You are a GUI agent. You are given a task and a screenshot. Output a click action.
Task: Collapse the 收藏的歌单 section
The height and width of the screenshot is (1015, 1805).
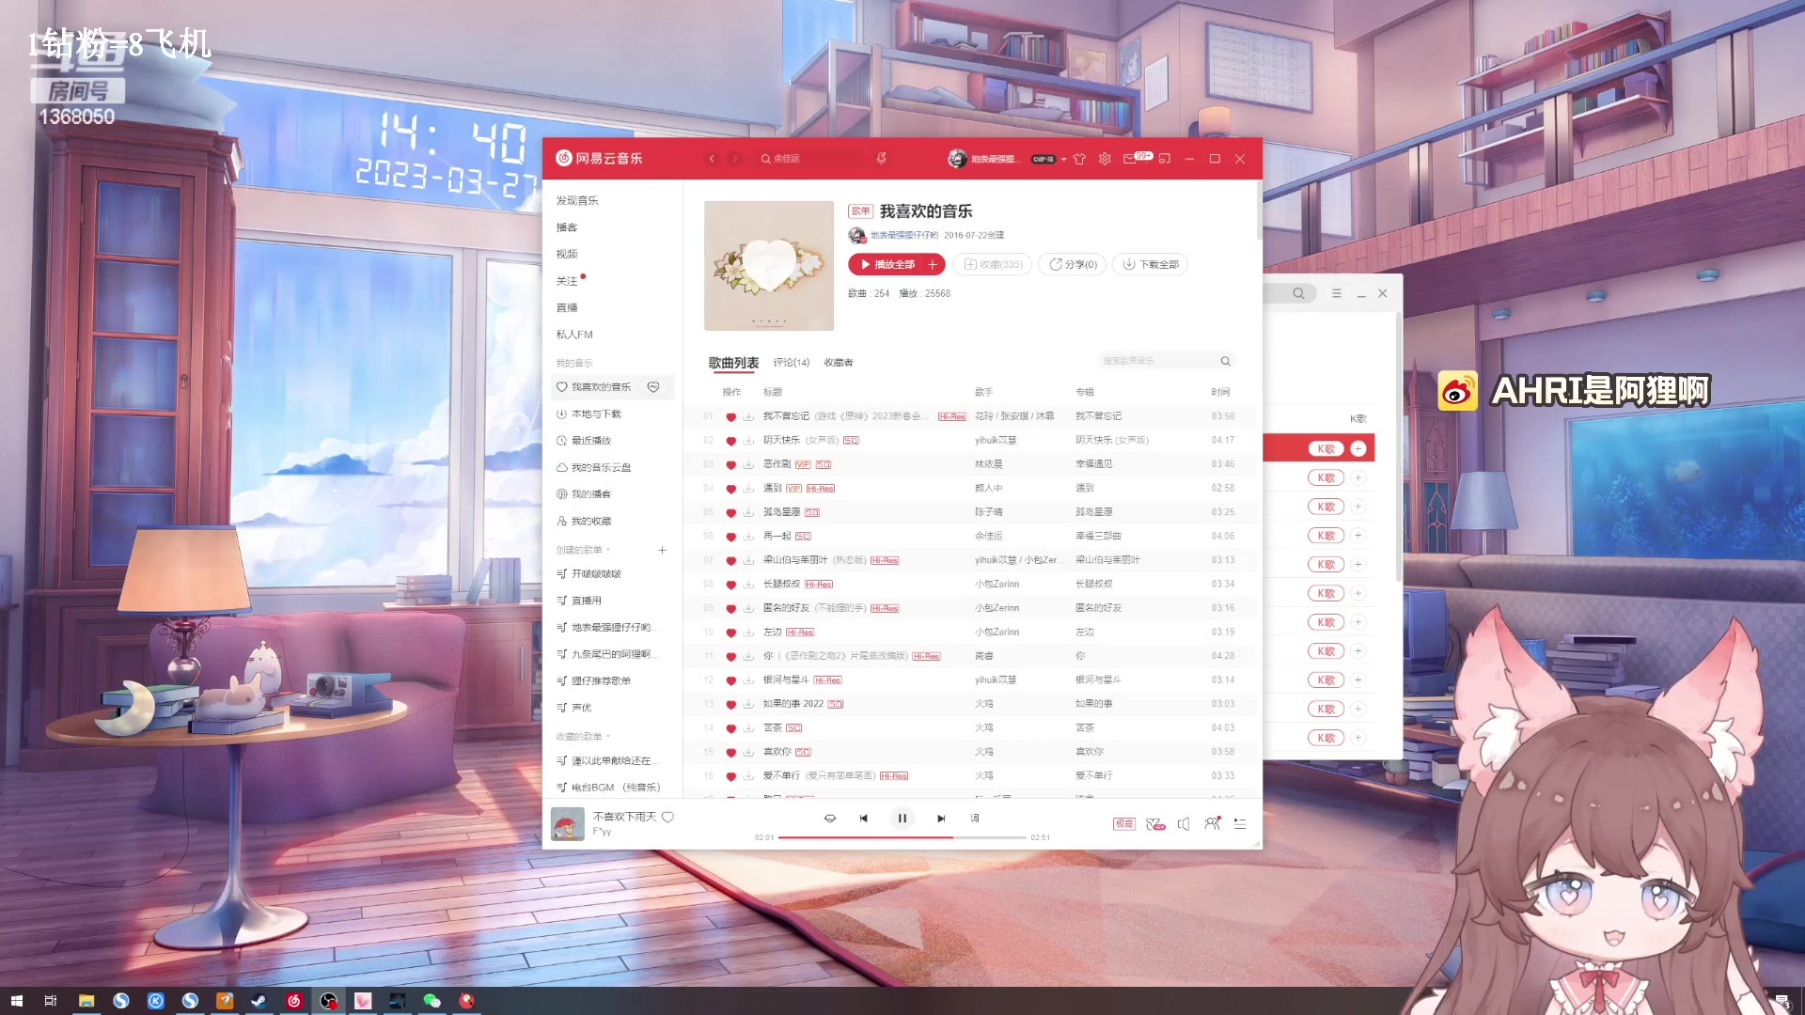coord(583,737)
